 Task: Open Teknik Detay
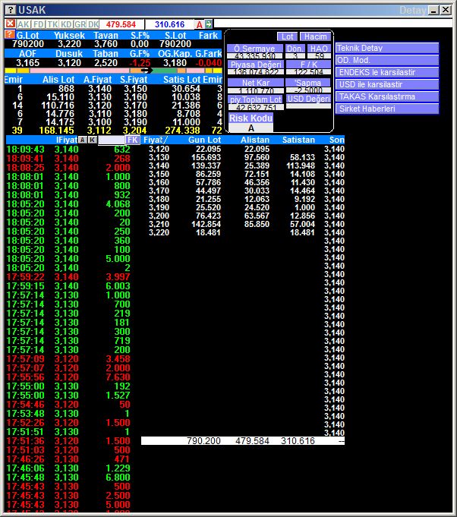(387, 48)
